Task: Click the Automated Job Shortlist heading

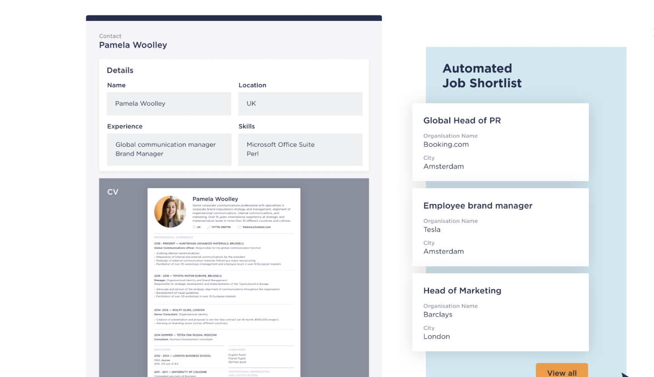Action: pyautogui.click(x=482, y=76)
